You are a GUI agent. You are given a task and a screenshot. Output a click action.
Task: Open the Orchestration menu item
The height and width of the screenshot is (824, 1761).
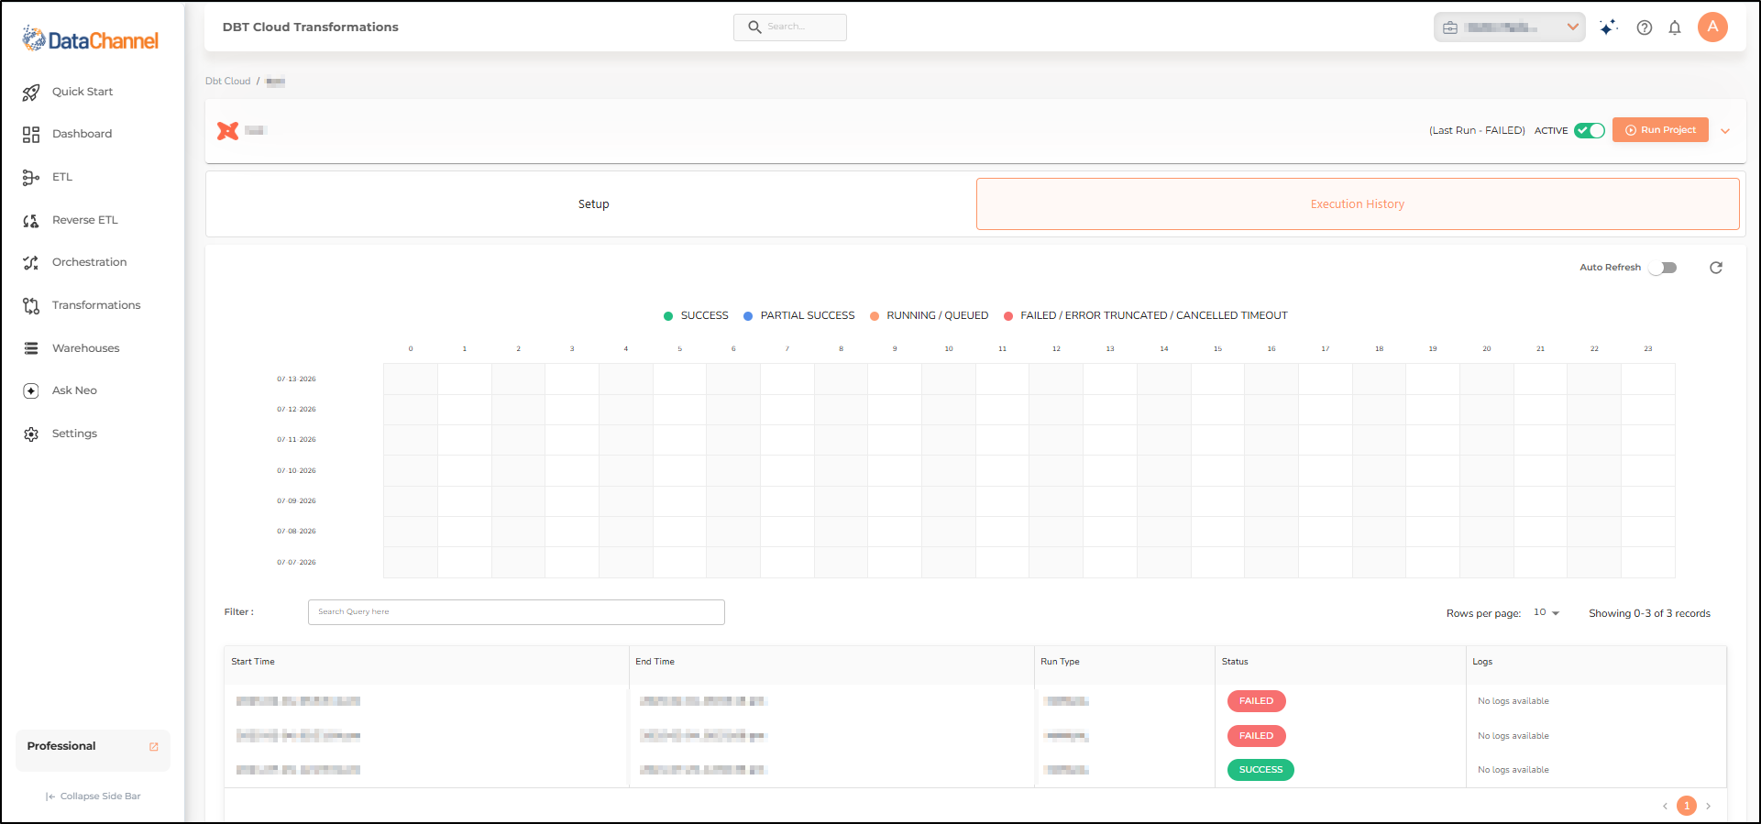(x=89, y=263)
